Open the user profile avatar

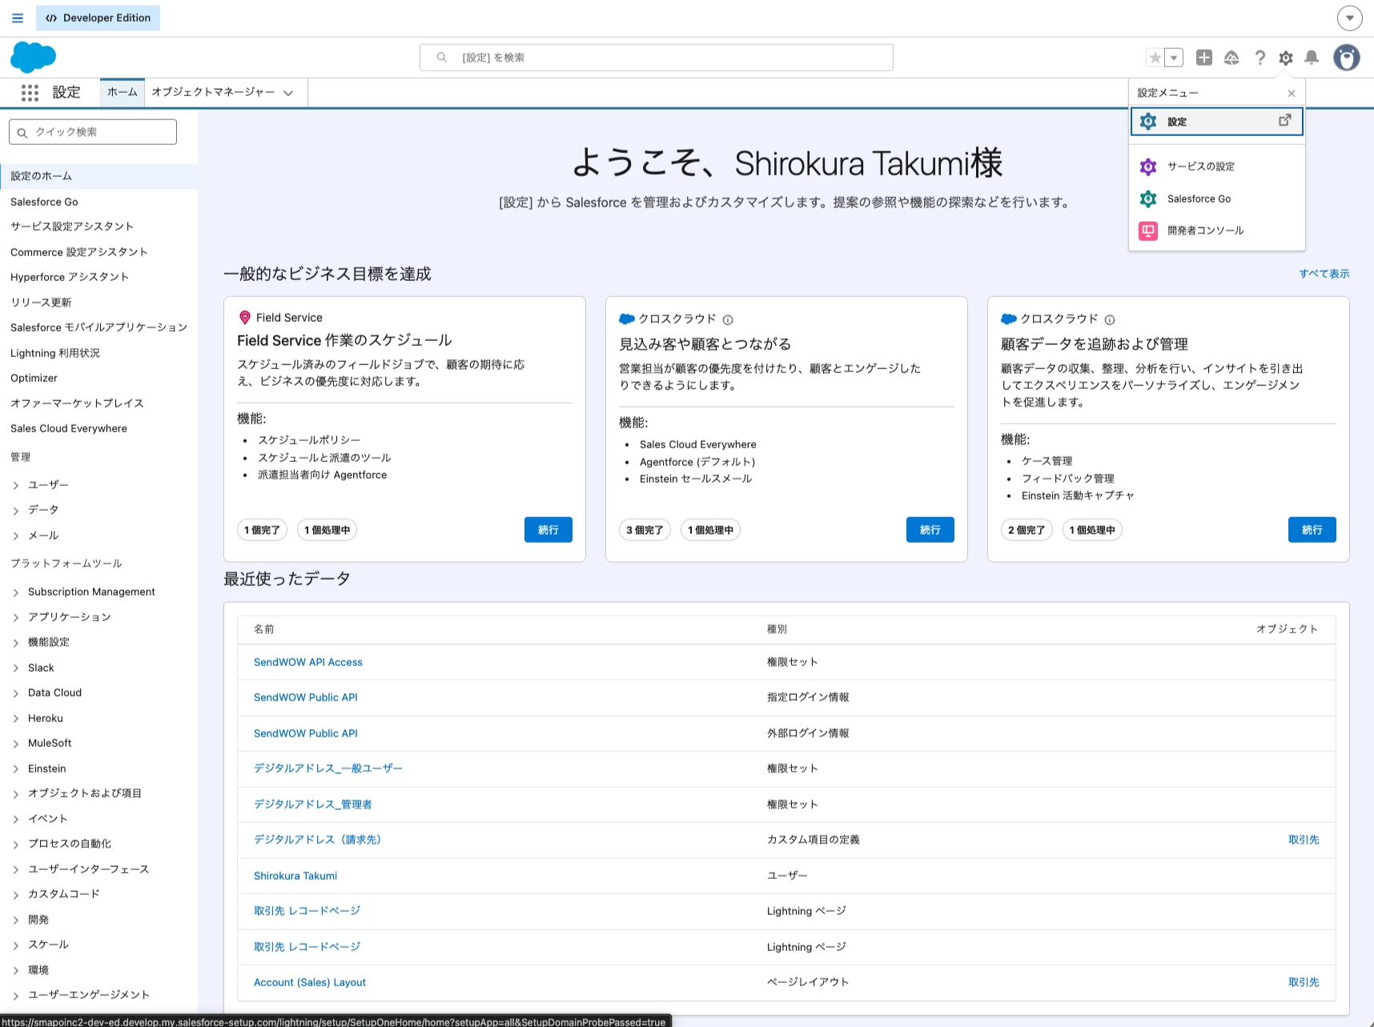(x=1347, y=58)
